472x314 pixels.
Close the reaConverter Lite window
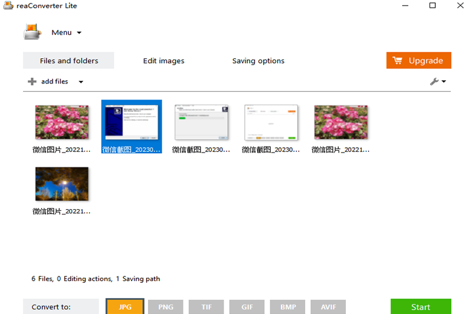click(x=460, y=5)
